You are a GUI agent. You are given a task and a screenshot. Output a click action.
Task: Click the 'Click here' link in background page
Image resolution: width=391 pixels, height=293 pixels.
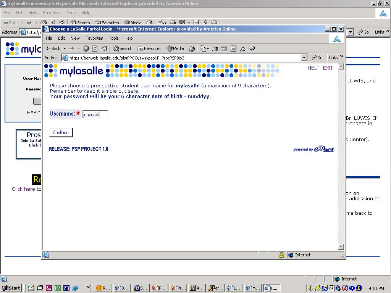pyautogui.click(x=23, y=189)
